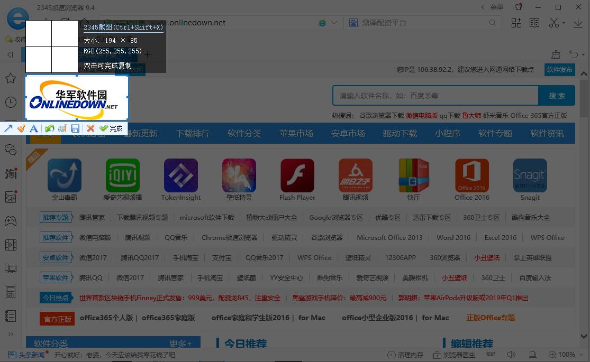Toggle the favorites star in the sidebar
Viewport: 590px width, 362px height.
click(11, 78)
